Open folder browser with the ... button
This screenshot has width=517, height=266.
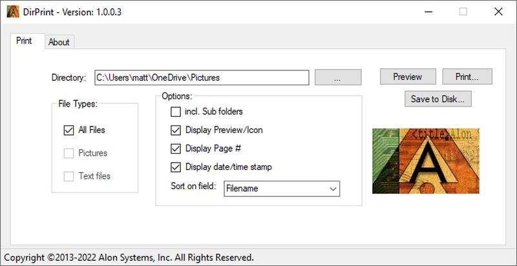pyautogui.click(x=338, y=77)
